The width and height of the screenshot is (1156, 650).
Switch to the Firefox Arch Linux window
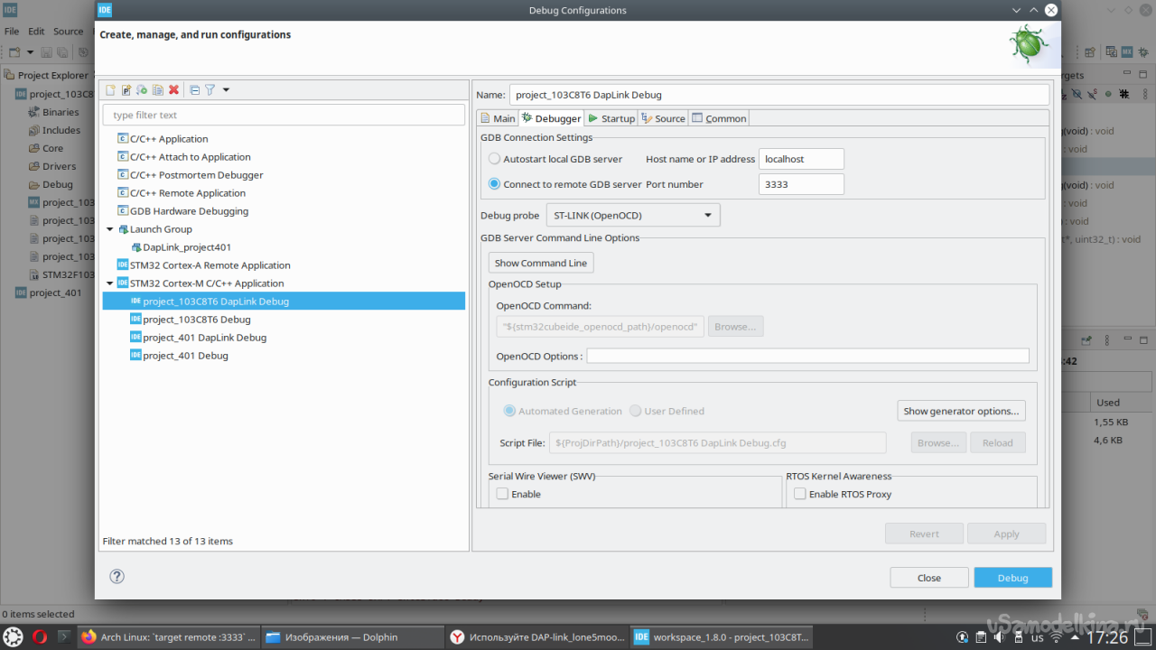click(169, 636)
